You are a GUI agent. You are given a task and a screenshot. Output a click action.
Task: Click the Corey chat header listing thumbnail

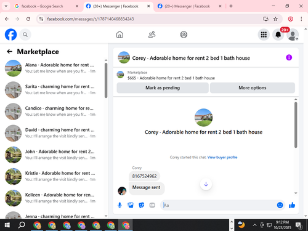coord(124,57)
